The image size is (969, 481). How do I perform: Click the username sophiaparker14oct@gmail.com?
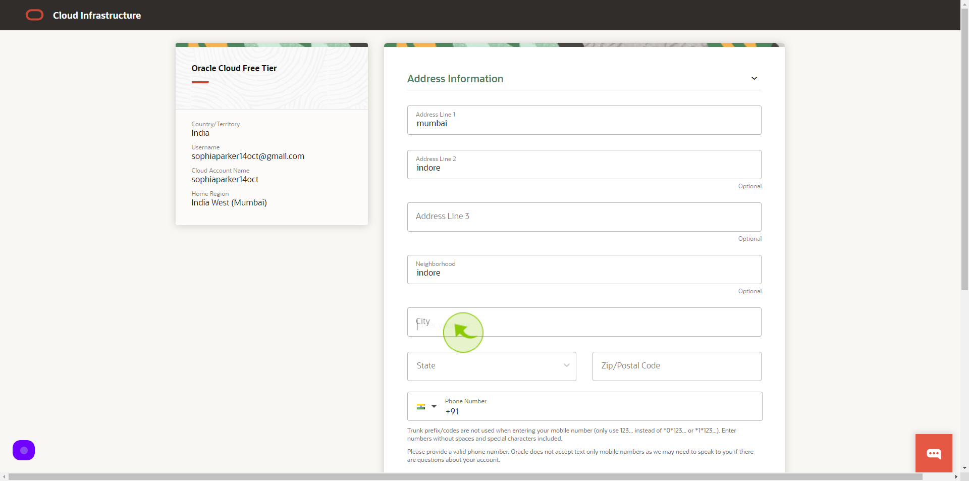click(x=248, y=156)
